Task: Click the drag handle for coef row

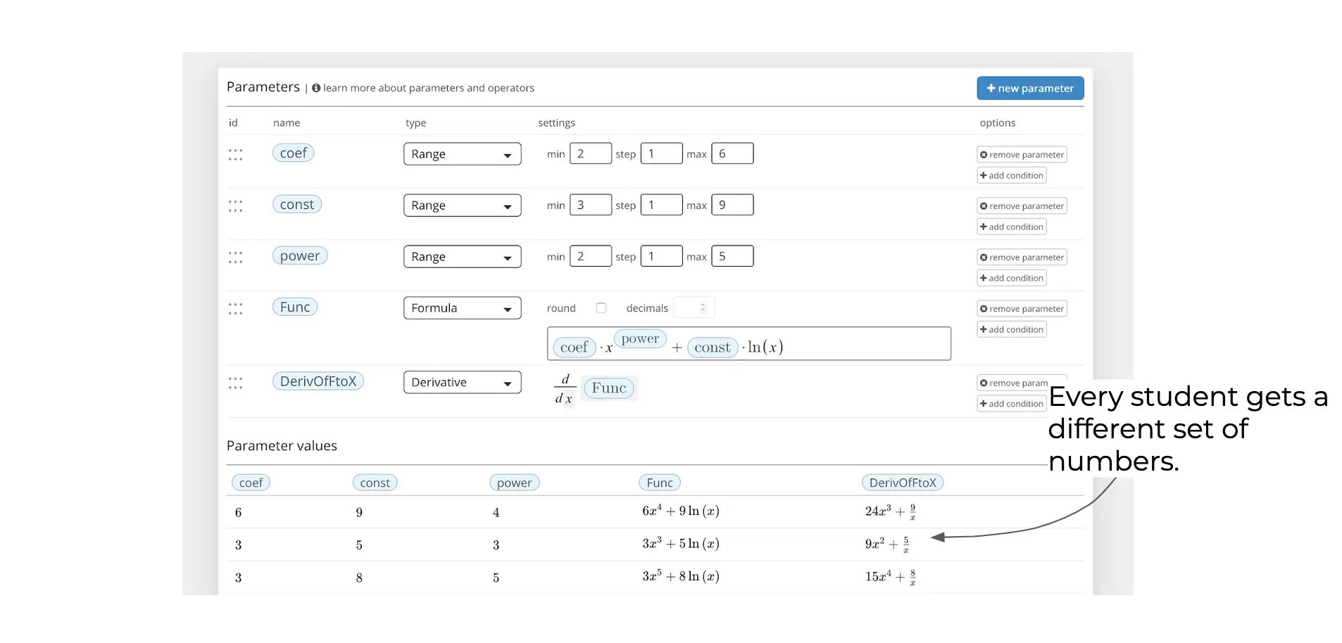Action: (x=235, y=155)
